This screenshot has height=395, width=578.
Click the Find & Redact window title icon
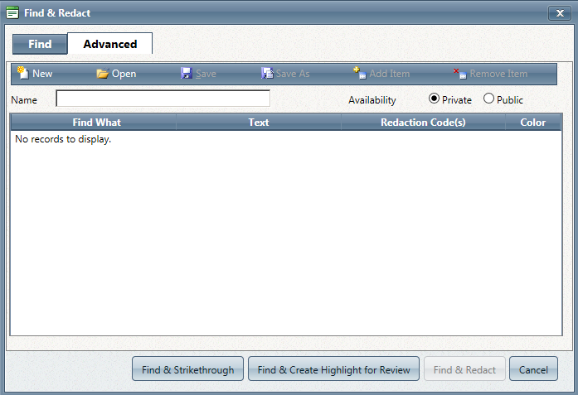coord(12,13)
